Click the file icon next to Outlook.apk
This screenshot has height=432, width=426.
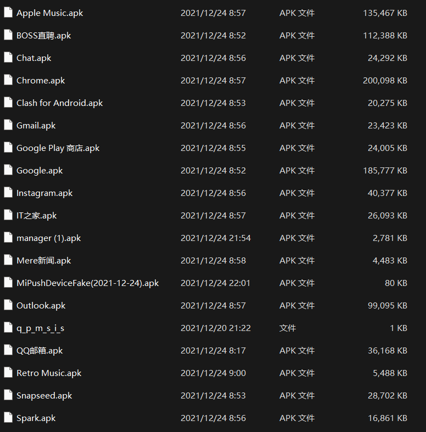(x=8, y=305)
